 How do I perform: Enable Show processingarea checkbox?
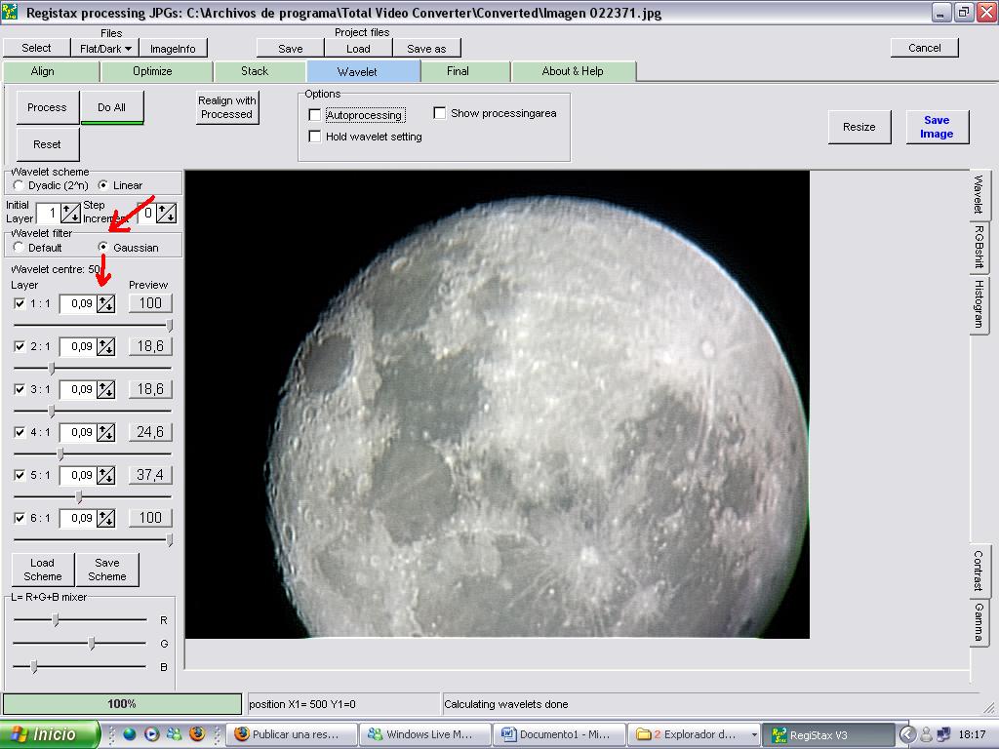439,113
